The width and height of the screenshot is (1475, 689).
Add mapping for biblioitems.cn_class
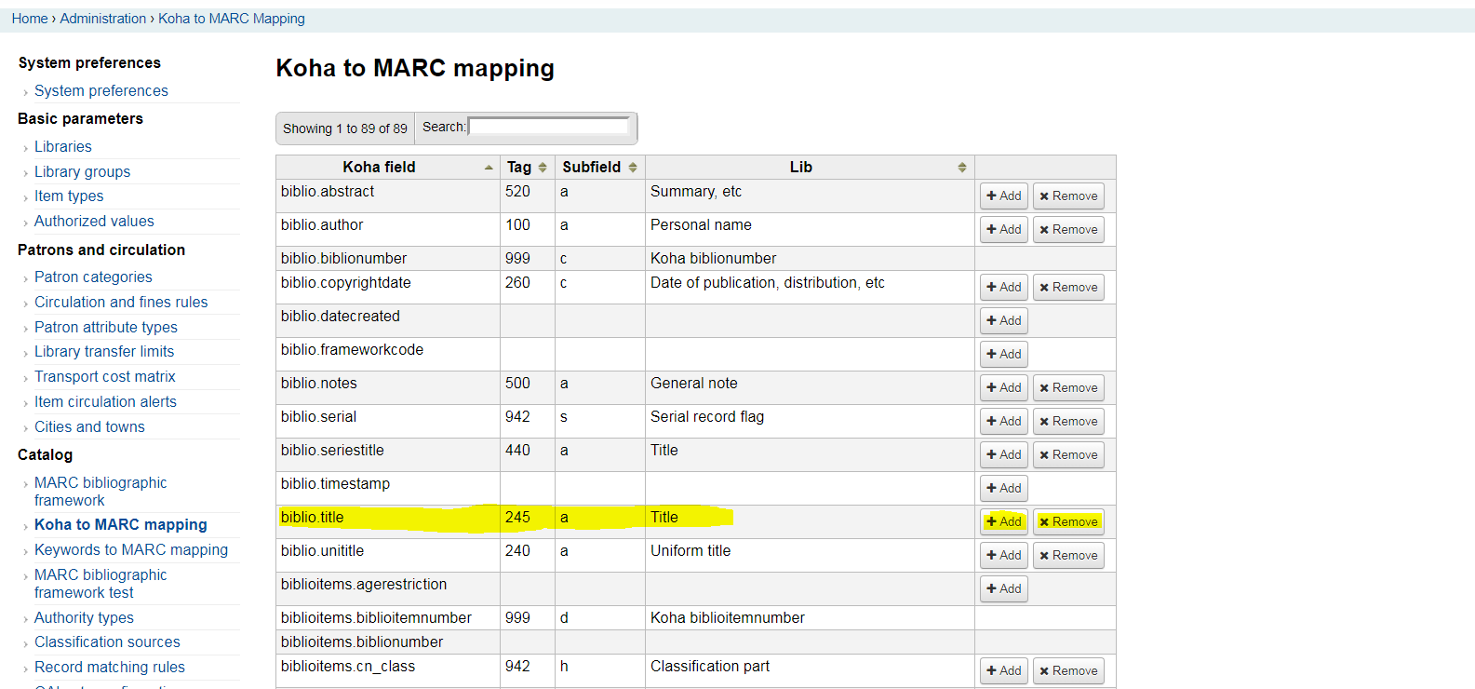[1004, 670]
